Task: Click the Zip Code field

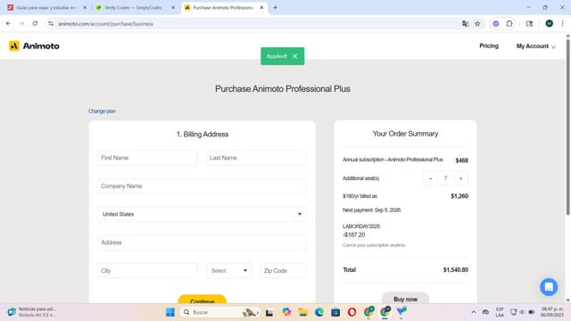Action: pyautogui.click(x=284, y=271)
